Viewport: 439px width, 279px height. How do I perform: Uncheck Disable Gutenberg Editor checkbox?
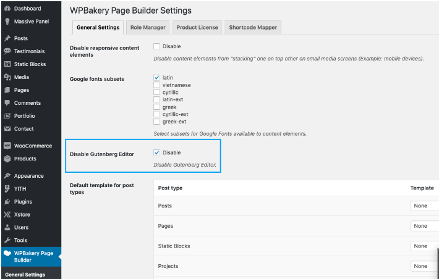click(x=156, y=152)
